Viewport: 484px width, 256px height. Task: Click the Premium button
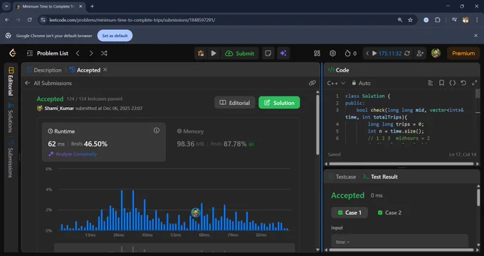[463, 53]
